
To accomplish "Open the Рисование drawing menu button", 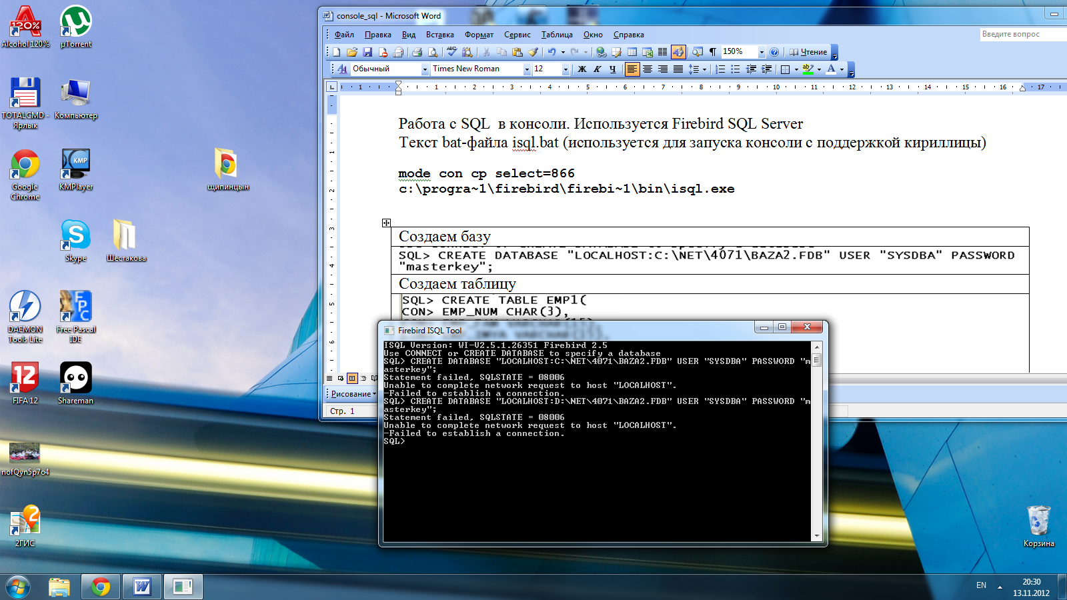I will (x=353, y=394).
